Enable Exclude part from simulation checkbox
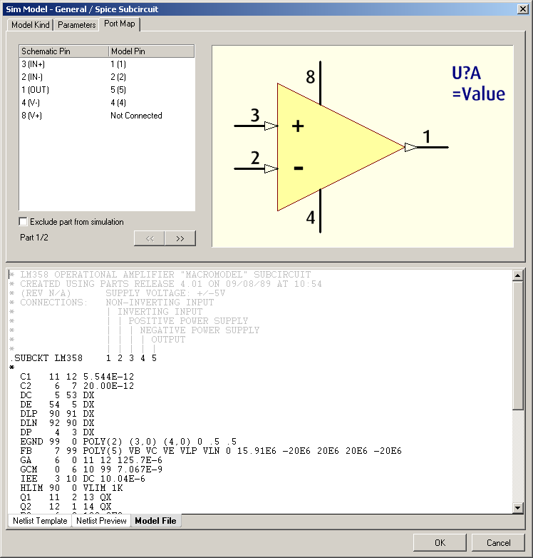533x558 pixels. click(23, 222)
